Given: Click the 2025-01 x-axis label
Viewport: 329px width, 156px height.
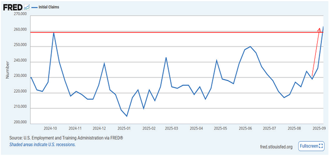Looking at the screenshot, I should [124, 128].
